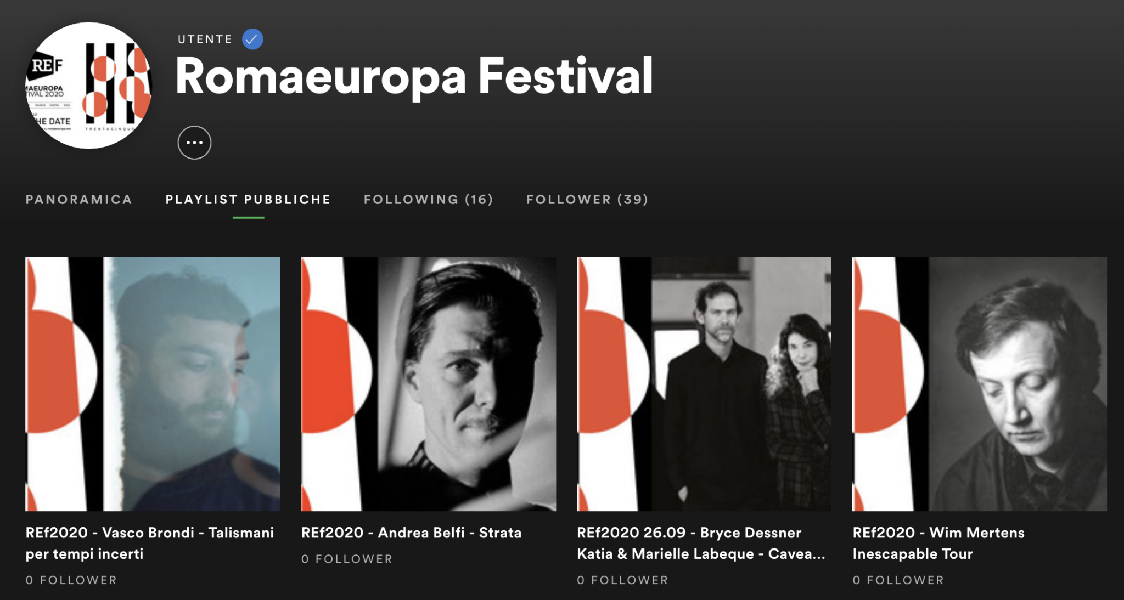Click follower count under Andrea Belfi playlist

347,559
